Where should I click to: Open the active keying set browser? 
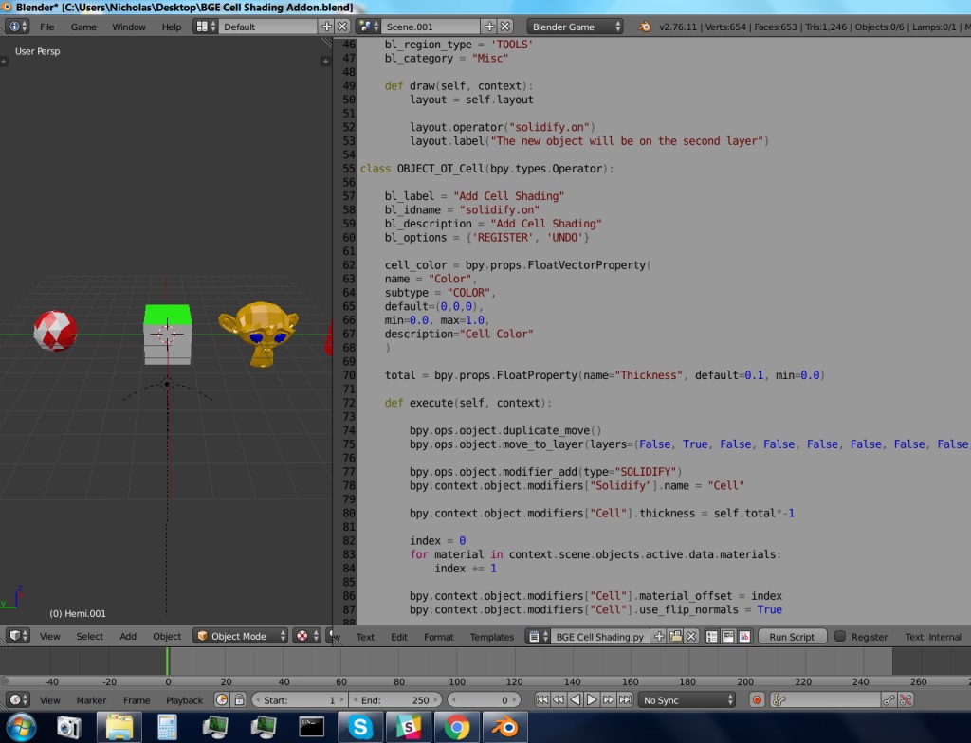779,700
